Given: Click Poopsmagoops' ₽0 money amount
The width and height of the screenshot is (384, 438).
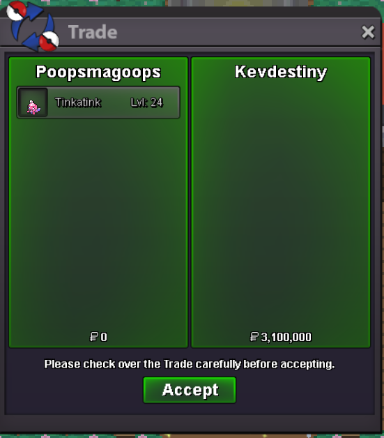Looking at the screenshot, I should click(x=98, y=337).
